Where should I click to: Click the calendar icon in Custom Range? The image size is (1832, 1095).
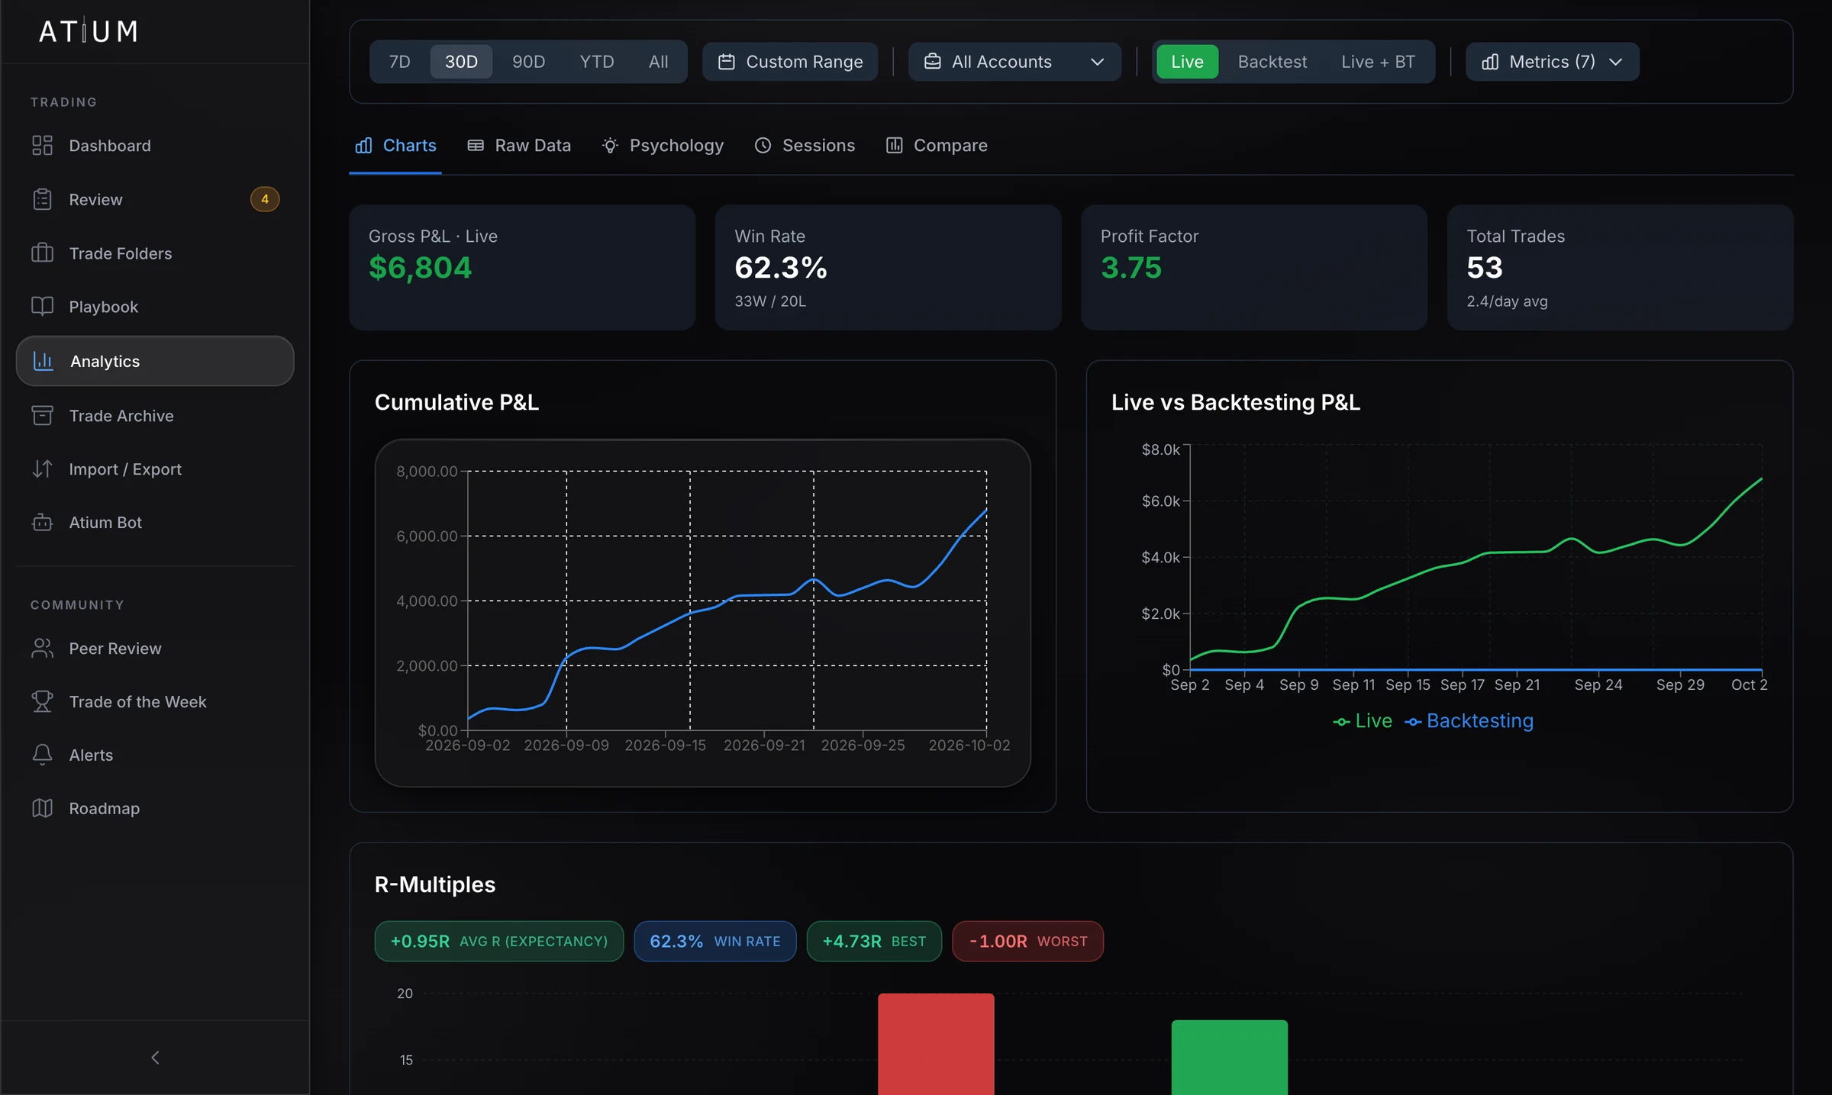point(727,62)
